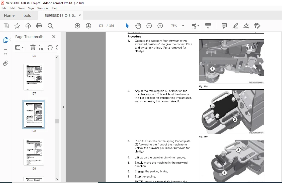Viewport: 282px width, 183px height.
Task: Select page 177 thumbnail
Action: pyautogui.click(x=34, y=77)
